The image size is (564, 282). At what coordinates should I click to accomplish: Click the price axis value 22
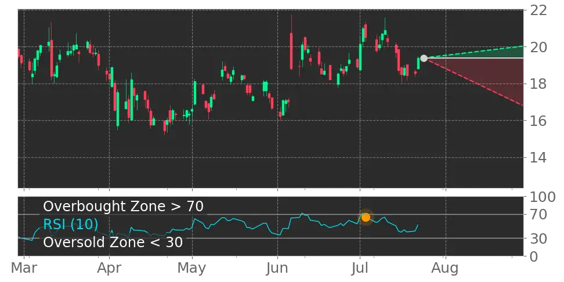(x=538, y=10)
